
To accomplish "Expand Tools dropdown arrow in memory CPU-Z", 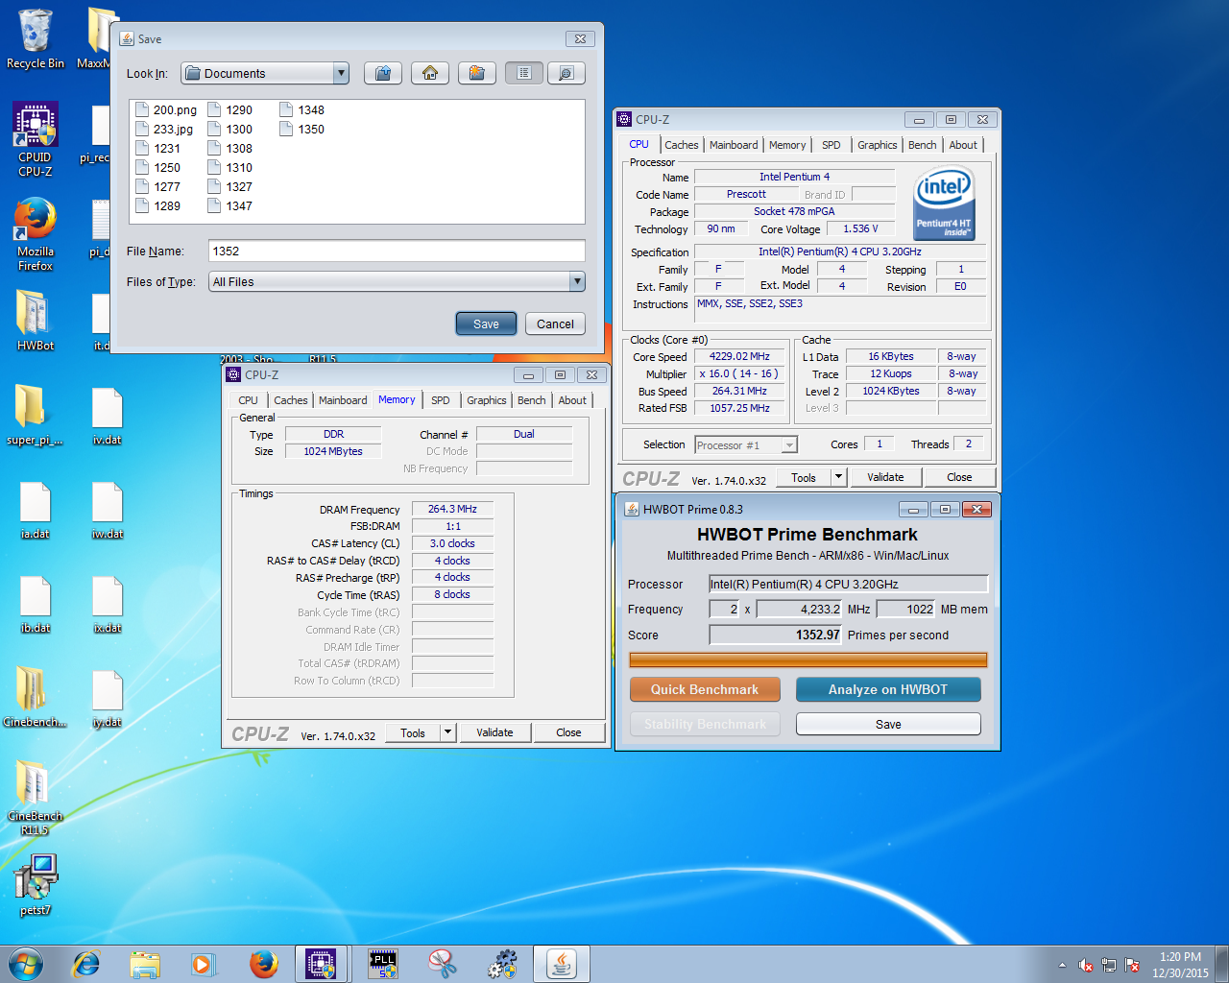I will [447, 732].
